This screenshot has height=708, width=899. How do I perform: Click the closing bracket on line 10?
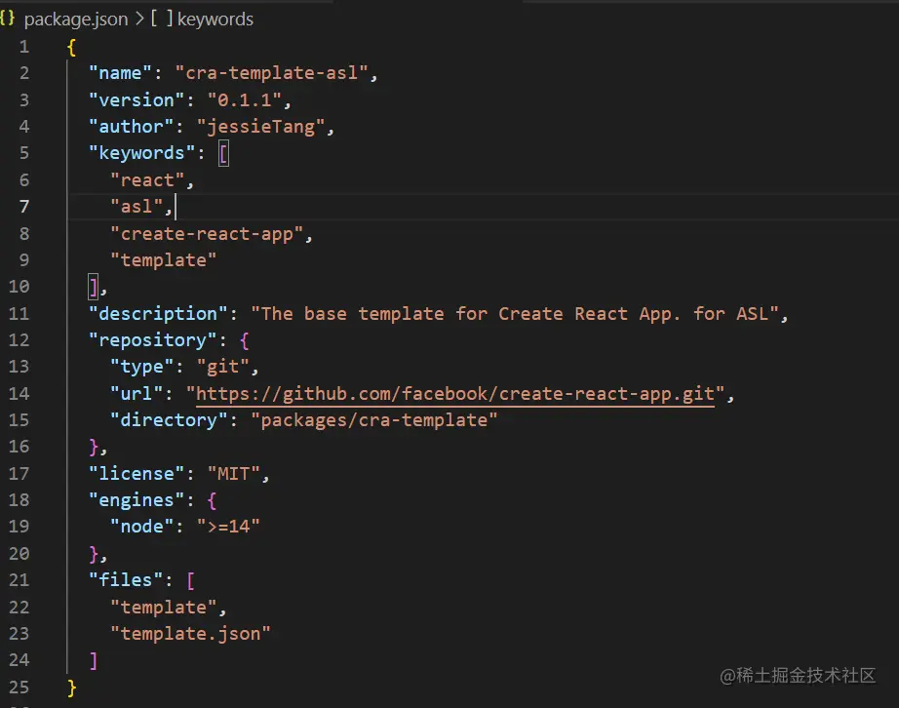[x=94, y=288]
